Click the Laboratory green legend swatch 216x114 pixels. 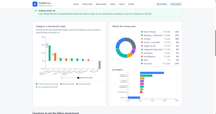pos(142,53)
